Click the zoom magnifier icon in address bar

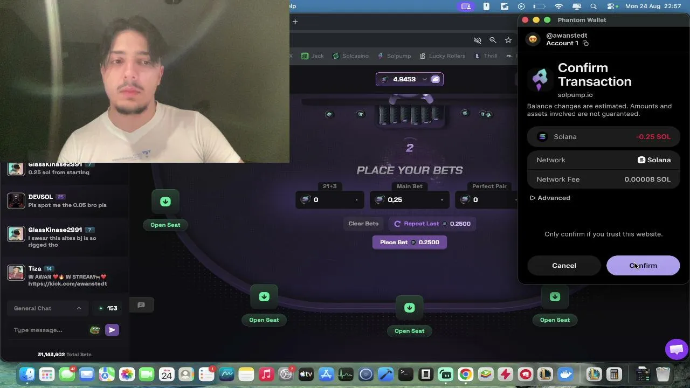click(x=493, y=40)
